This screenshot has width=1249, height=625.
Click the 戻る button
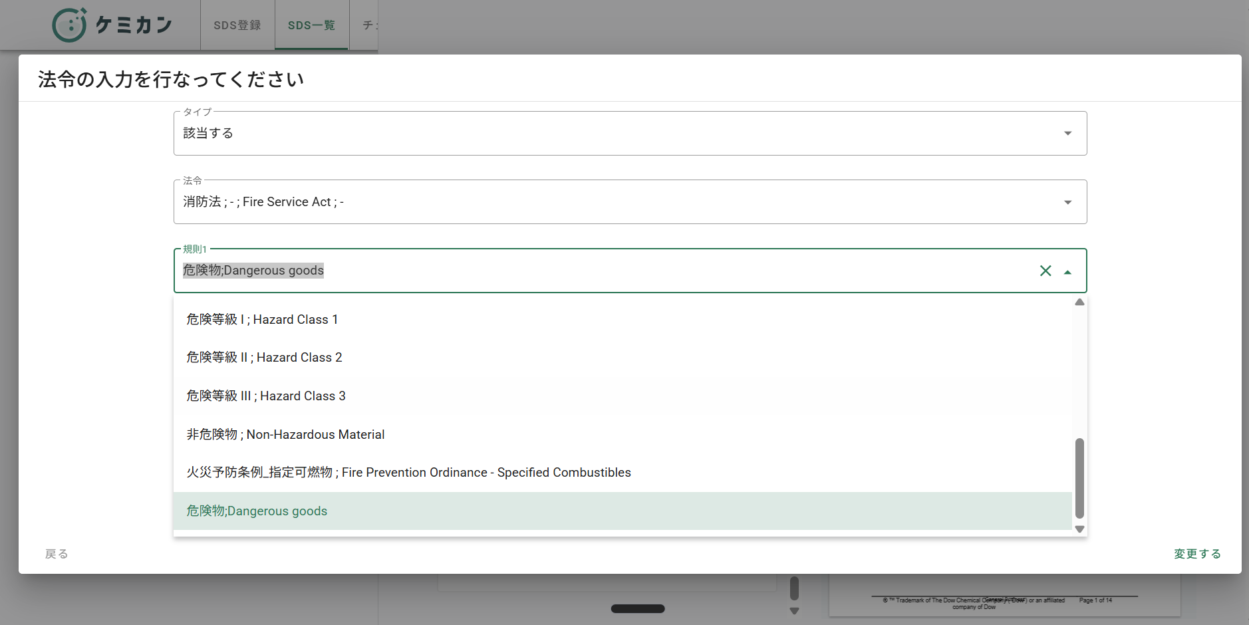click(x=57, y=553)
